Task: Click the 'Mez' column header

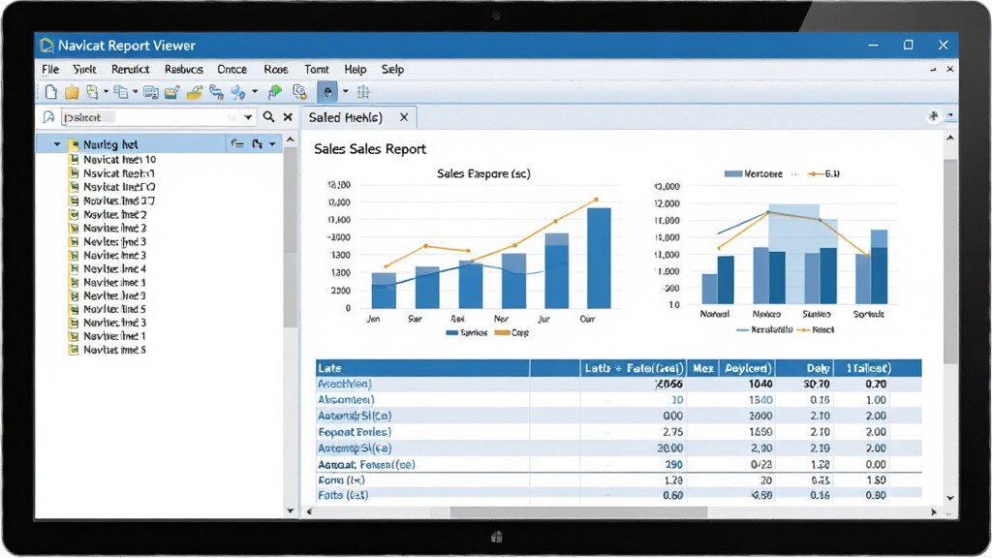Action: coord(702,368)
